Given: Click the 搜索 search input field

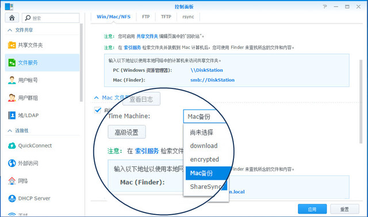Looking at the screenshot, I should tap(51, 18).
